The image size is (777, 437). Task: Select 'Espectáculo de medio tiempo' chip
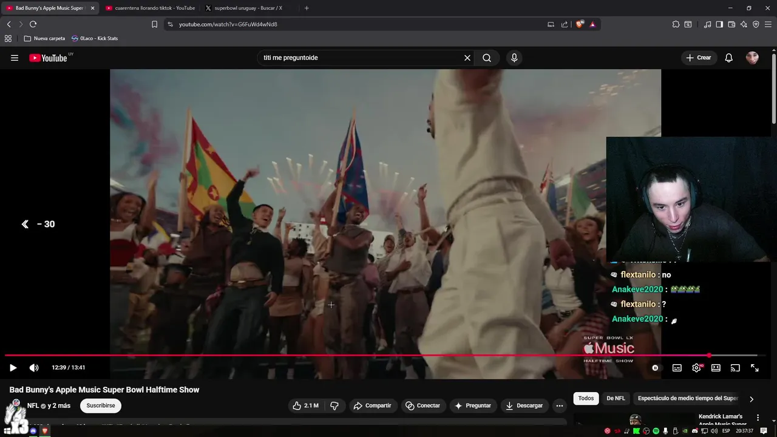click(688, 398)
